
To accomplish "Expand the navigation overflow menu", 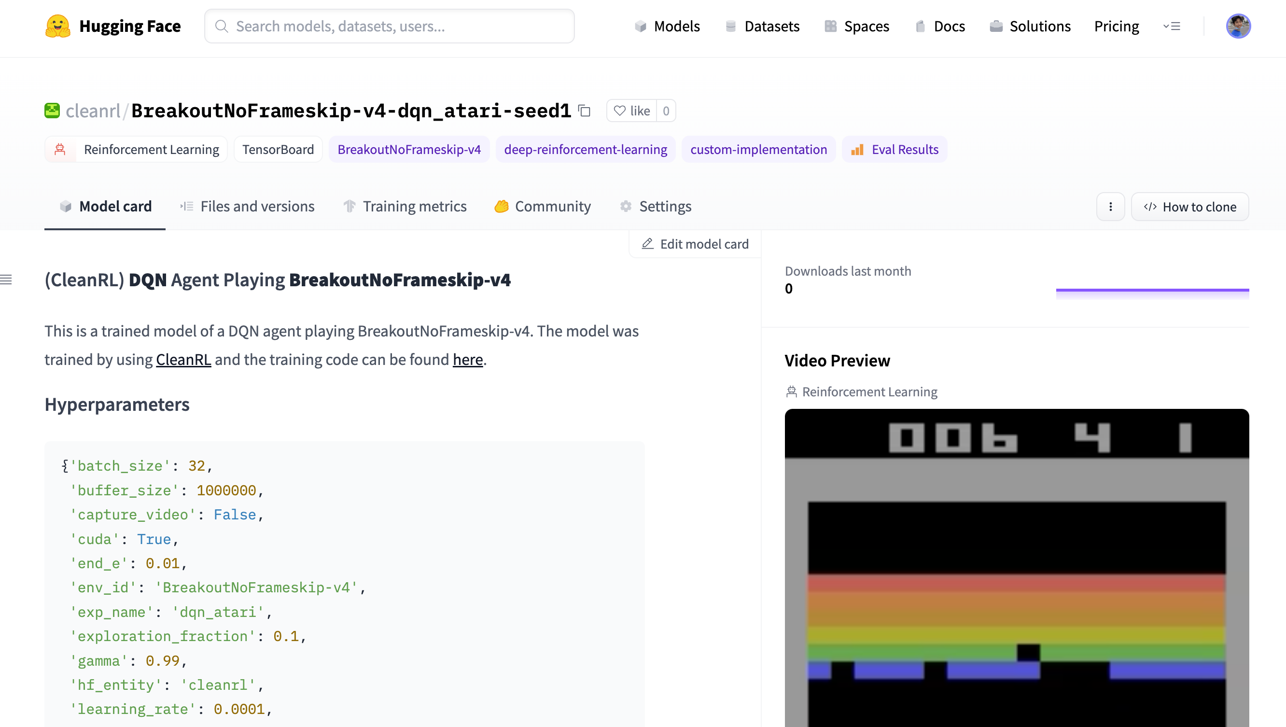I will pyautogui.click(x=1171, y=26).
